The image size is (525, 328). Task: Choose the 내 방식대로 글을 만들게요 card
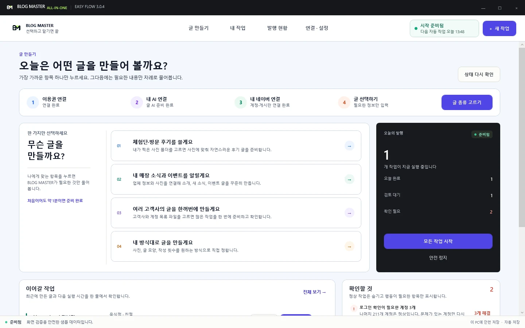(236, 246)
